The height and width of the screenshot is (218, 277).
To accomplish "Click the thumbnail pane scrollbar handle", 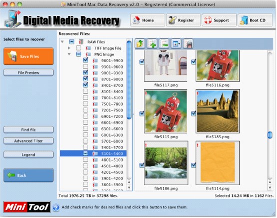I will click(270, 135).
